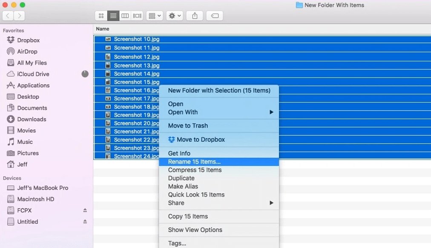Choose Copy 15 Items

click(219, 217)
